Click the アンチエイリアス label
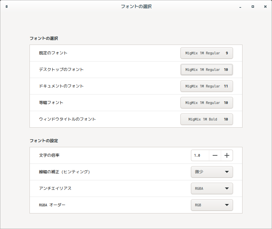Screen dimensions: 272x229 point(55,188)
